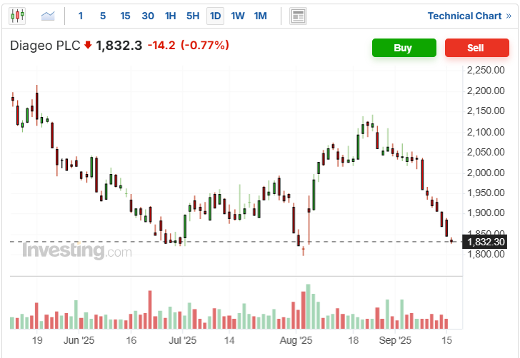Click the green Buy button
Image resolution: width=520 pixels, height=358 pixels.
(x=404, y=48)
